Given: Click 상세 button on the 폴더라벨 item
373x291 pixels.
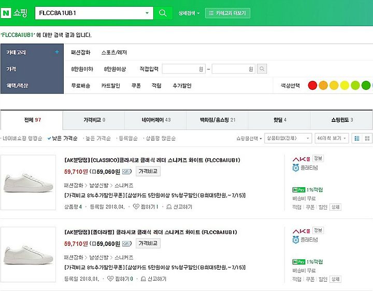Looking at the screenshot, I should 335,279.
